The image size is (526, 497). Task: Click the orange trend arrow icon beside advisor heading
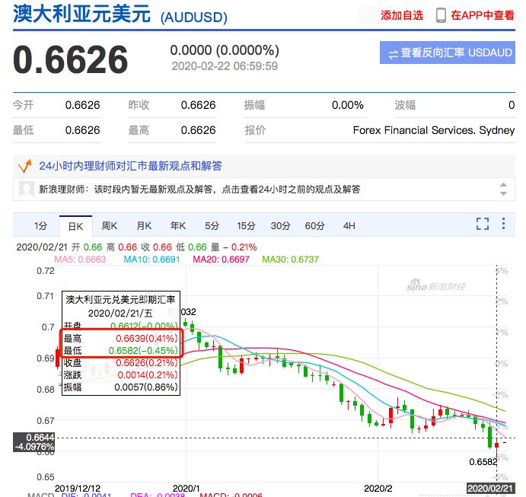point(24,164)
